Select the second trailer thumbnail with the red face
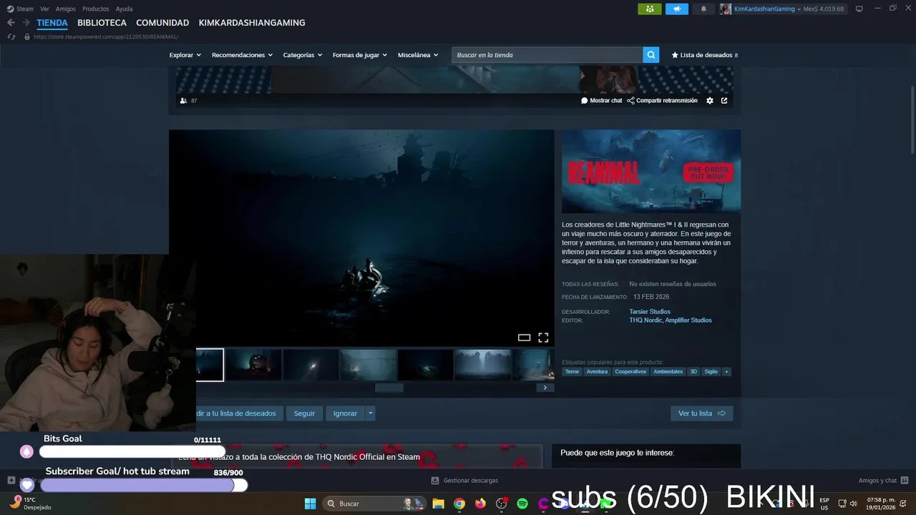The image size is (916, 515). (x=253, y=365)
